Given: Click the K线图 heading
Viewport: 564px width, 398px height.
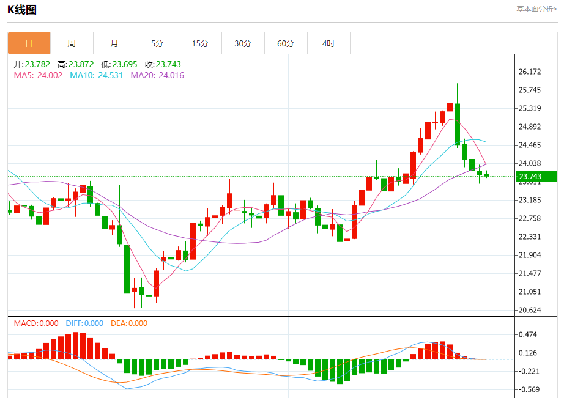Looking at the screenshot, I should point(22,10).
